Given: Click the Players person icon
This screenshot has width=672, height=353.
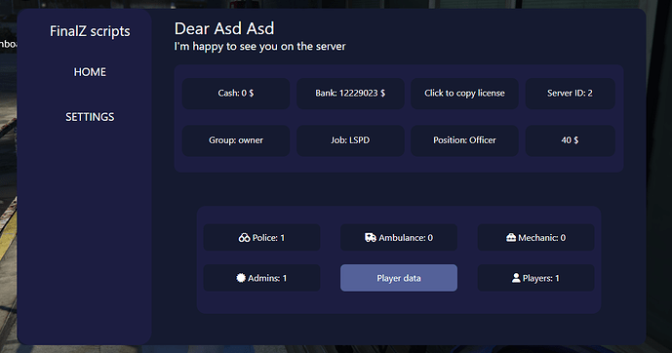Looking at the screenshot, I should pos(516,278).
